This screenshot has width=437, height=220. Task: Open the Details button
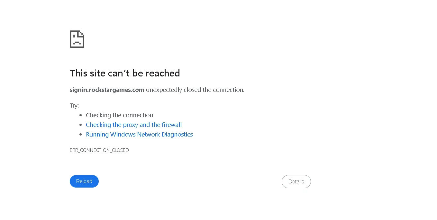pyautogui.click(x=296, y=181)
